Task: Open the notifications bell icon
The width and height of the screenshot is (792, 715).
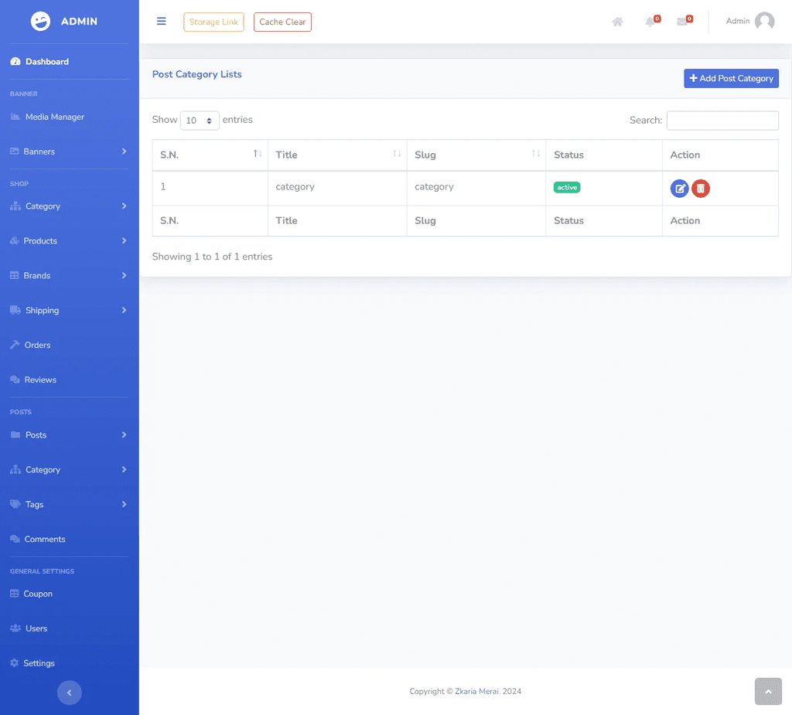Action: (x=650, y=22)
